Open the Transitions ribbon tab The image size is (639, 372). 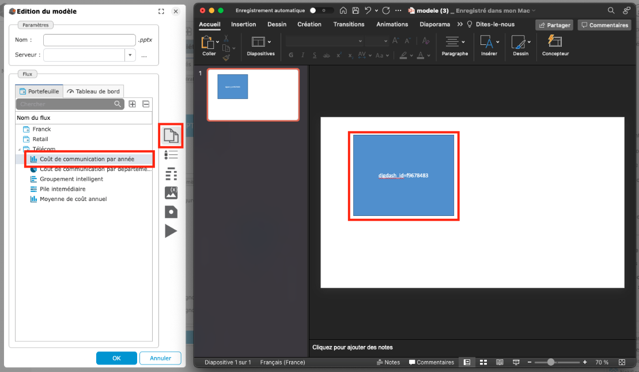[349, 24]
